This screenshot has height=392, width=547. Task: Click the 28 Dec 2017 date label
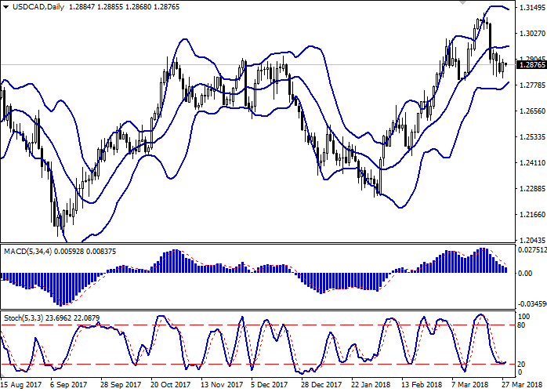[x=321, y=385]
